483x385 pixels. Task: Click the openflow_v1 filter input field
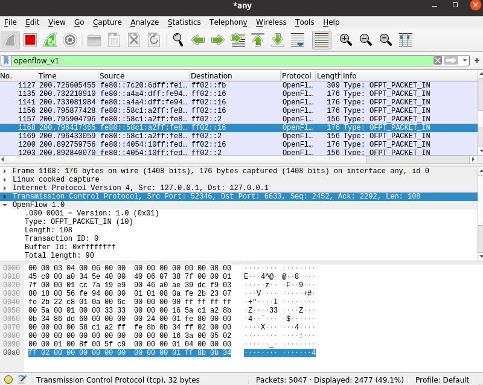coord(222,61)
